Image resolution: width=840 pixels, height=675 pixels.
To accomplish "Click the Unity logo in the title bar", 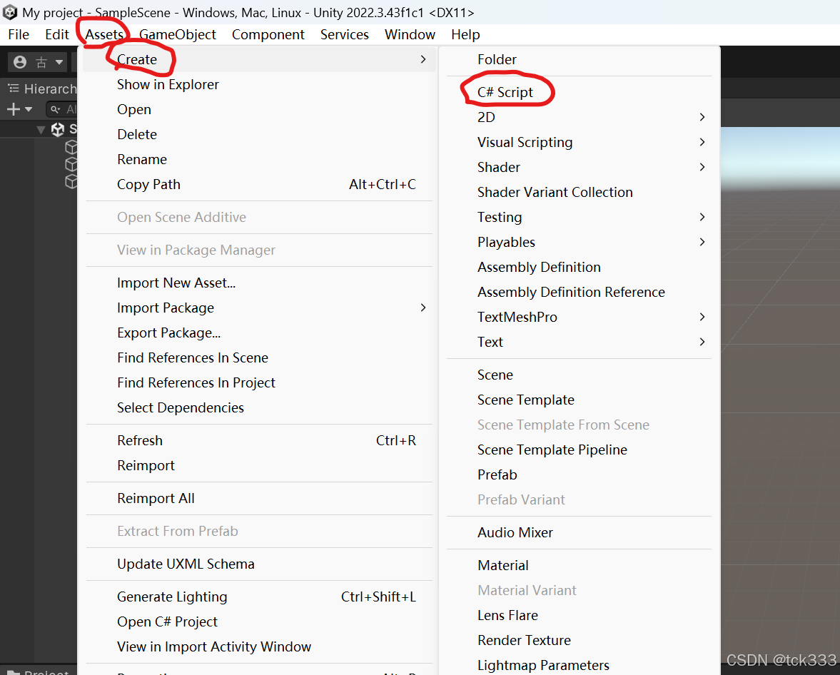I will tap(10, 12).
